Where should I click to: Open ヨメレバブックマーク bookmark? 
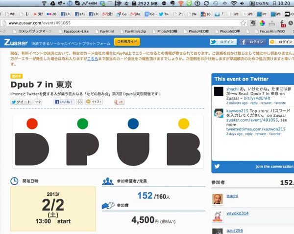[32, 31]
